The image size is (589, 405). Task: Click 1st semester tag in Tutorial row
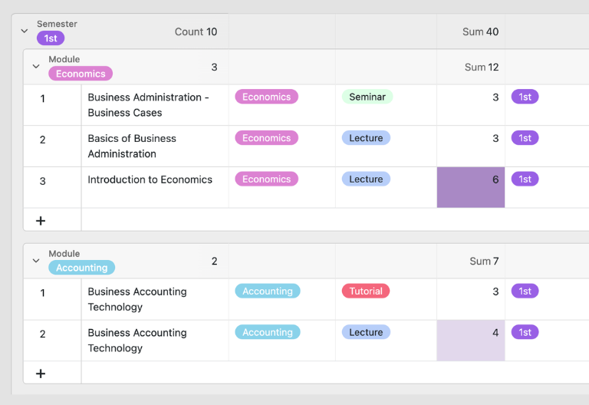(525, 291)
